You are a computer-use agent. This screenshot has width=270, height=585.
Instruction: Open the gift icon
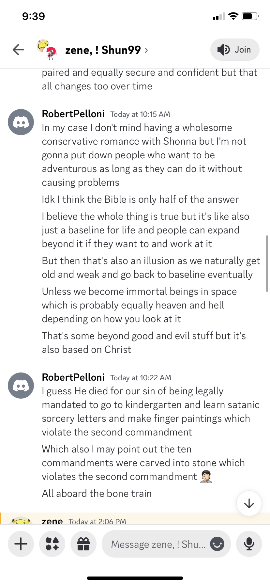[83, 544]
